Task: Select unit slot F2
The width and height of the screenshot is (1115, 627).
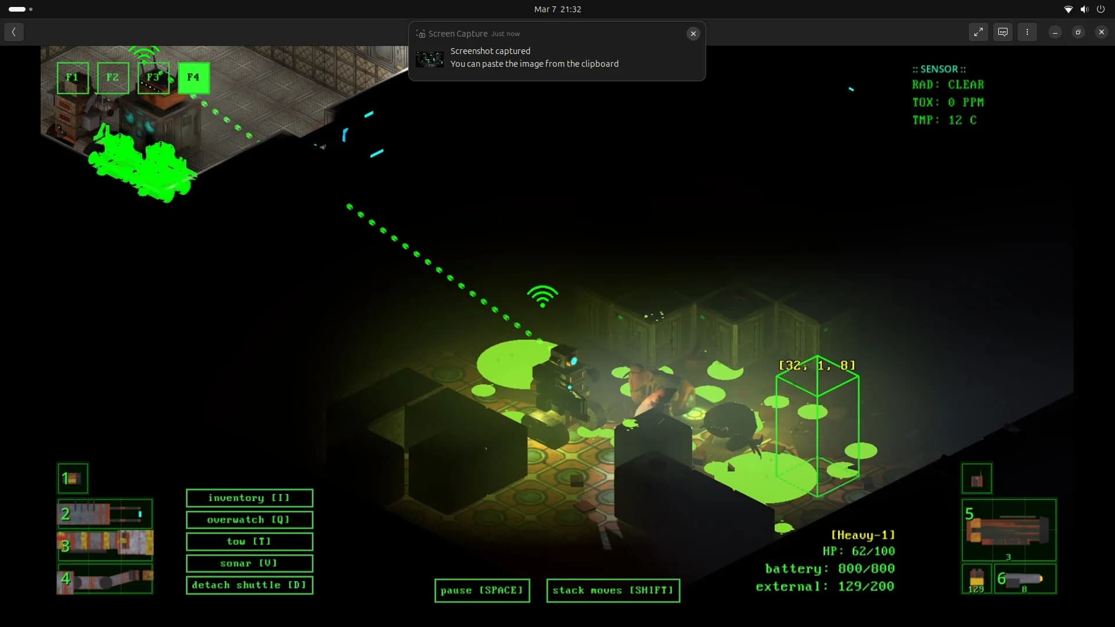Action: [x=113, y=78]
